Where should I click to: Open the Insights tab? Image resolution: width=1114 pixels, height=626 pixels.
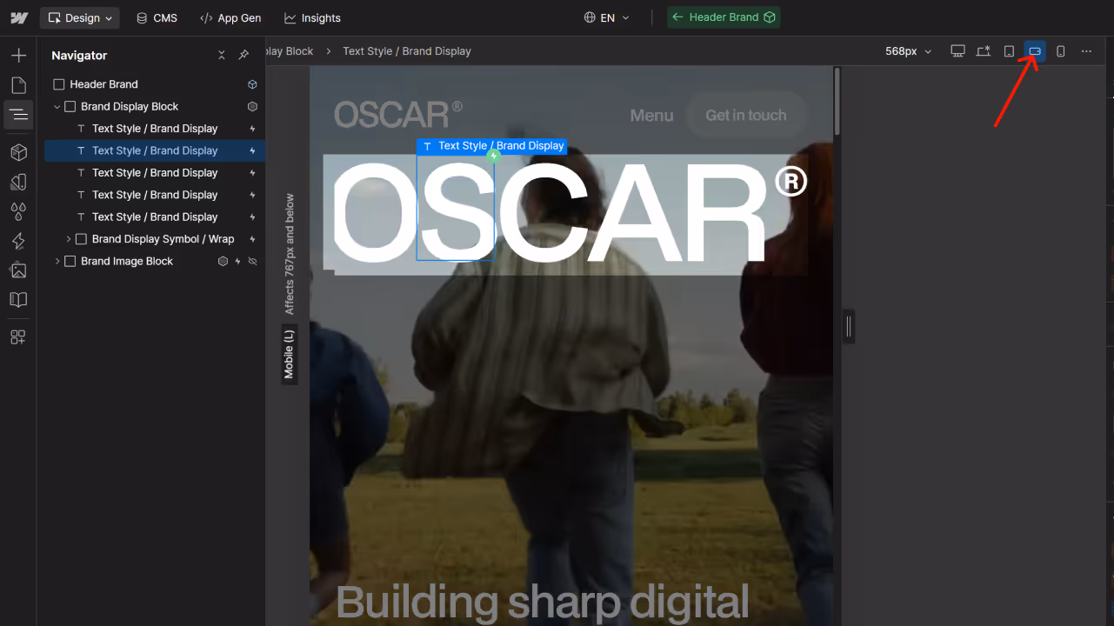[x=312, y=17]
